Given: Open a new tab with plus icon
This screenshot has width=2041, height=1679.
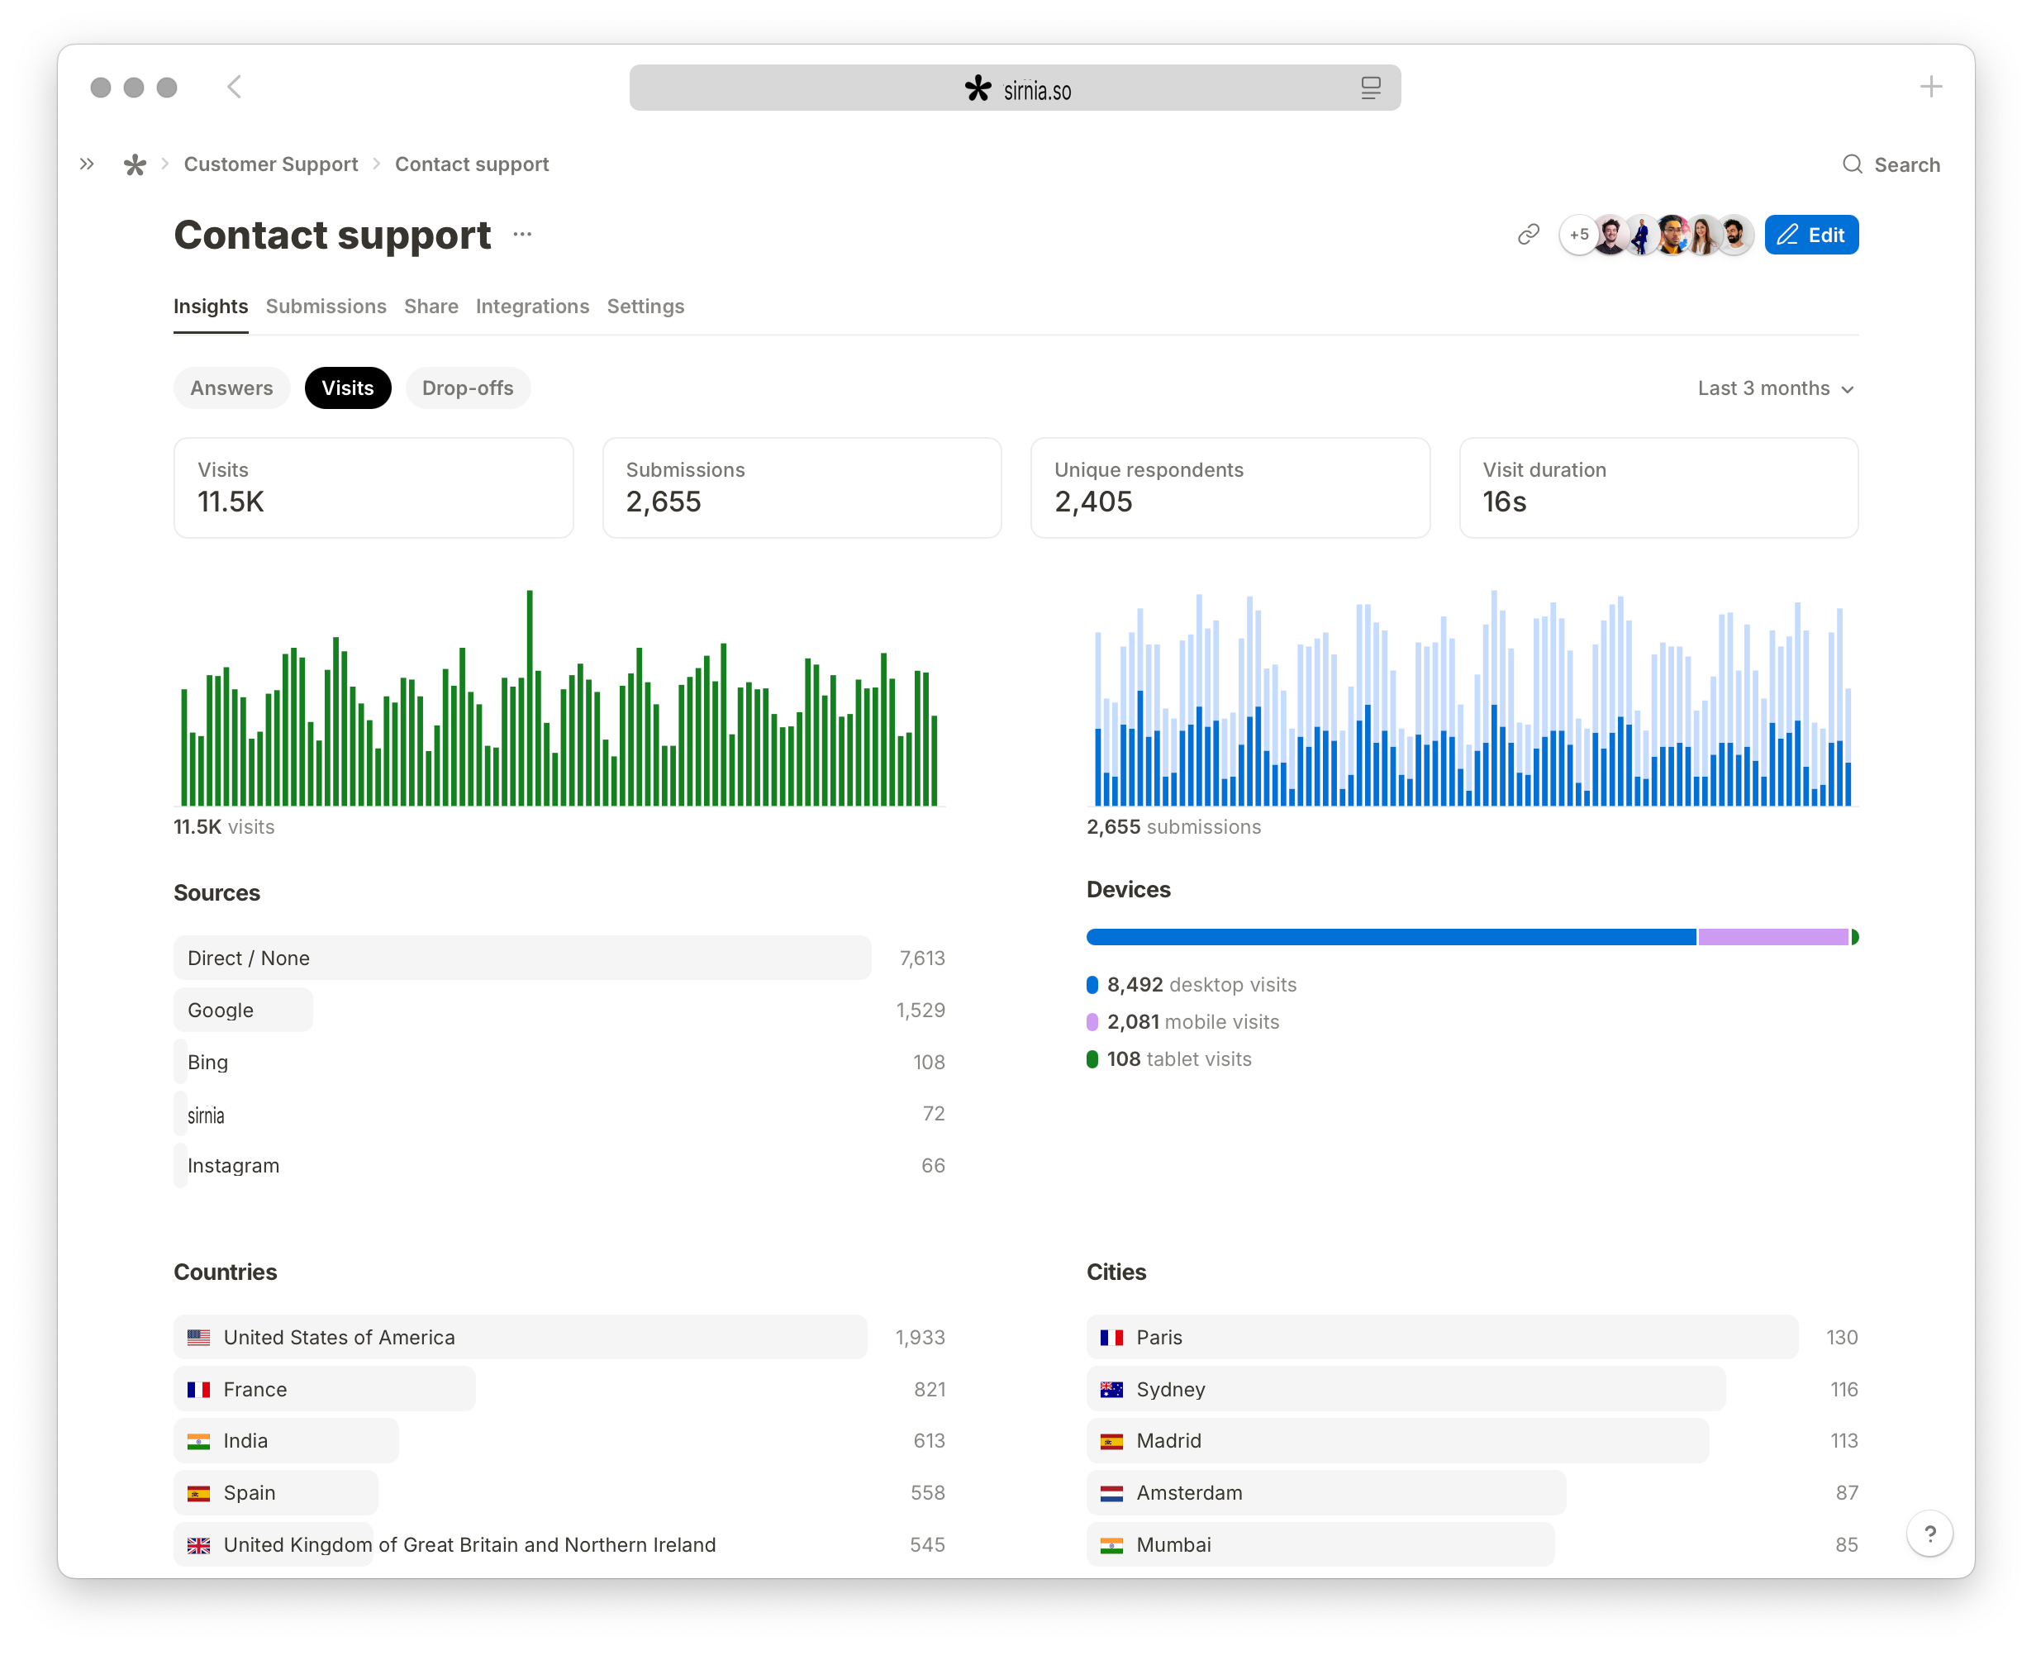Looking at the screenshot, I should coord(1929,87).
